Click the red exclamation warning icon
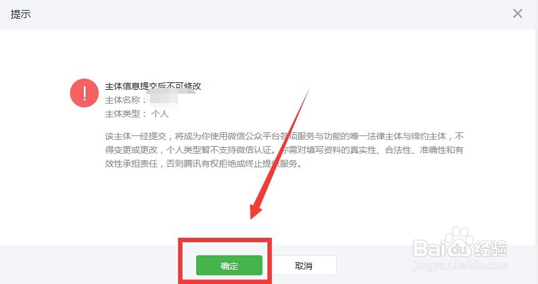Screen dimensions: 538x284 [84, 93]
